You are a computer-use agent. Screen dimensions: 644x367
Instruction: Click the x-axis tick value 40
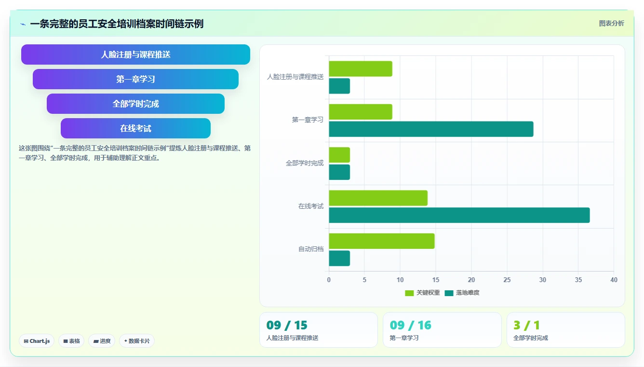(614, 280)
